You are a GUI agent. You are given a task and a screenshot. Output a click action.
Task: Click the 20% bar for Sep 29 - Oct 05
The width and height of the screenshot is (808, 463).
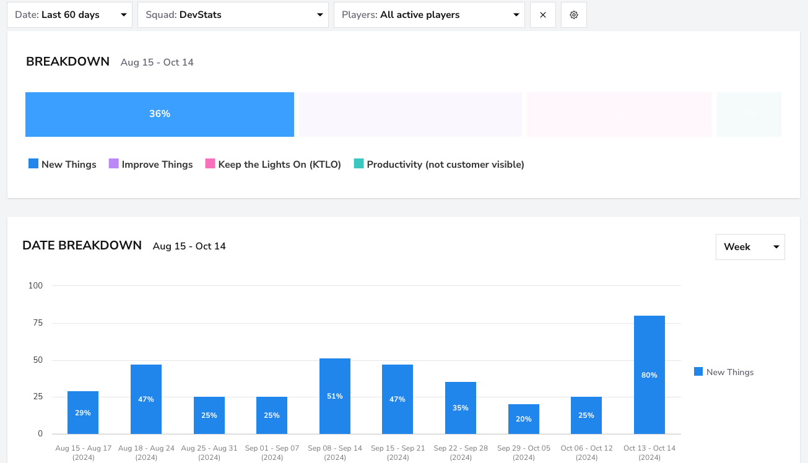(x=524, y=419)
